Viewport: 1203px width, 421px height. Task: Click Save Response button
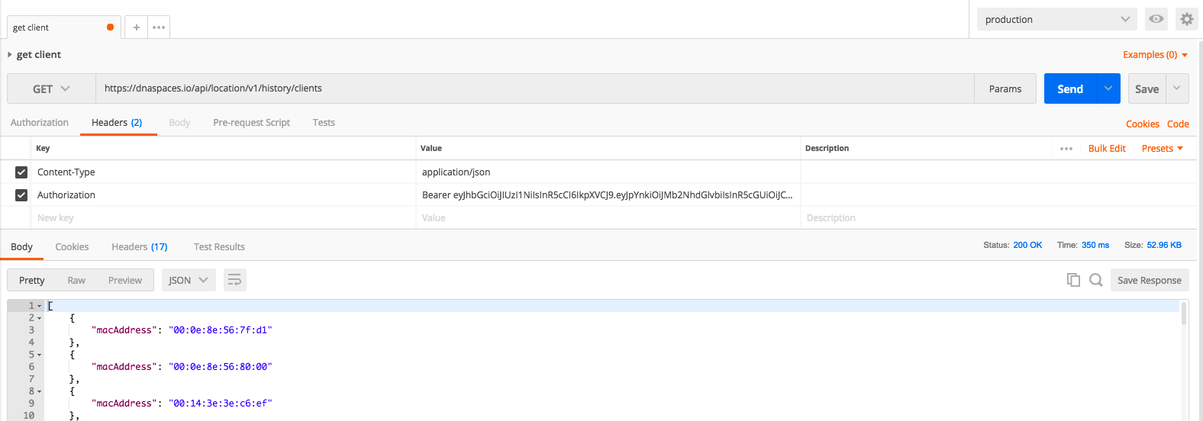coord(1150,280)
